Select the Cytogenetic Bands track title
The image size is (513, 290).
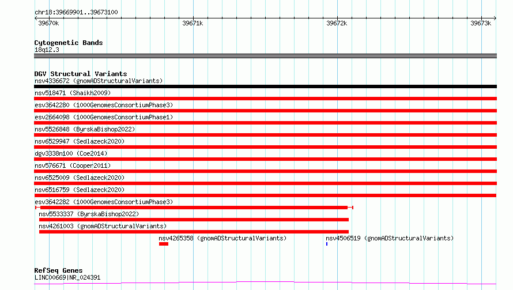[69, 43]
